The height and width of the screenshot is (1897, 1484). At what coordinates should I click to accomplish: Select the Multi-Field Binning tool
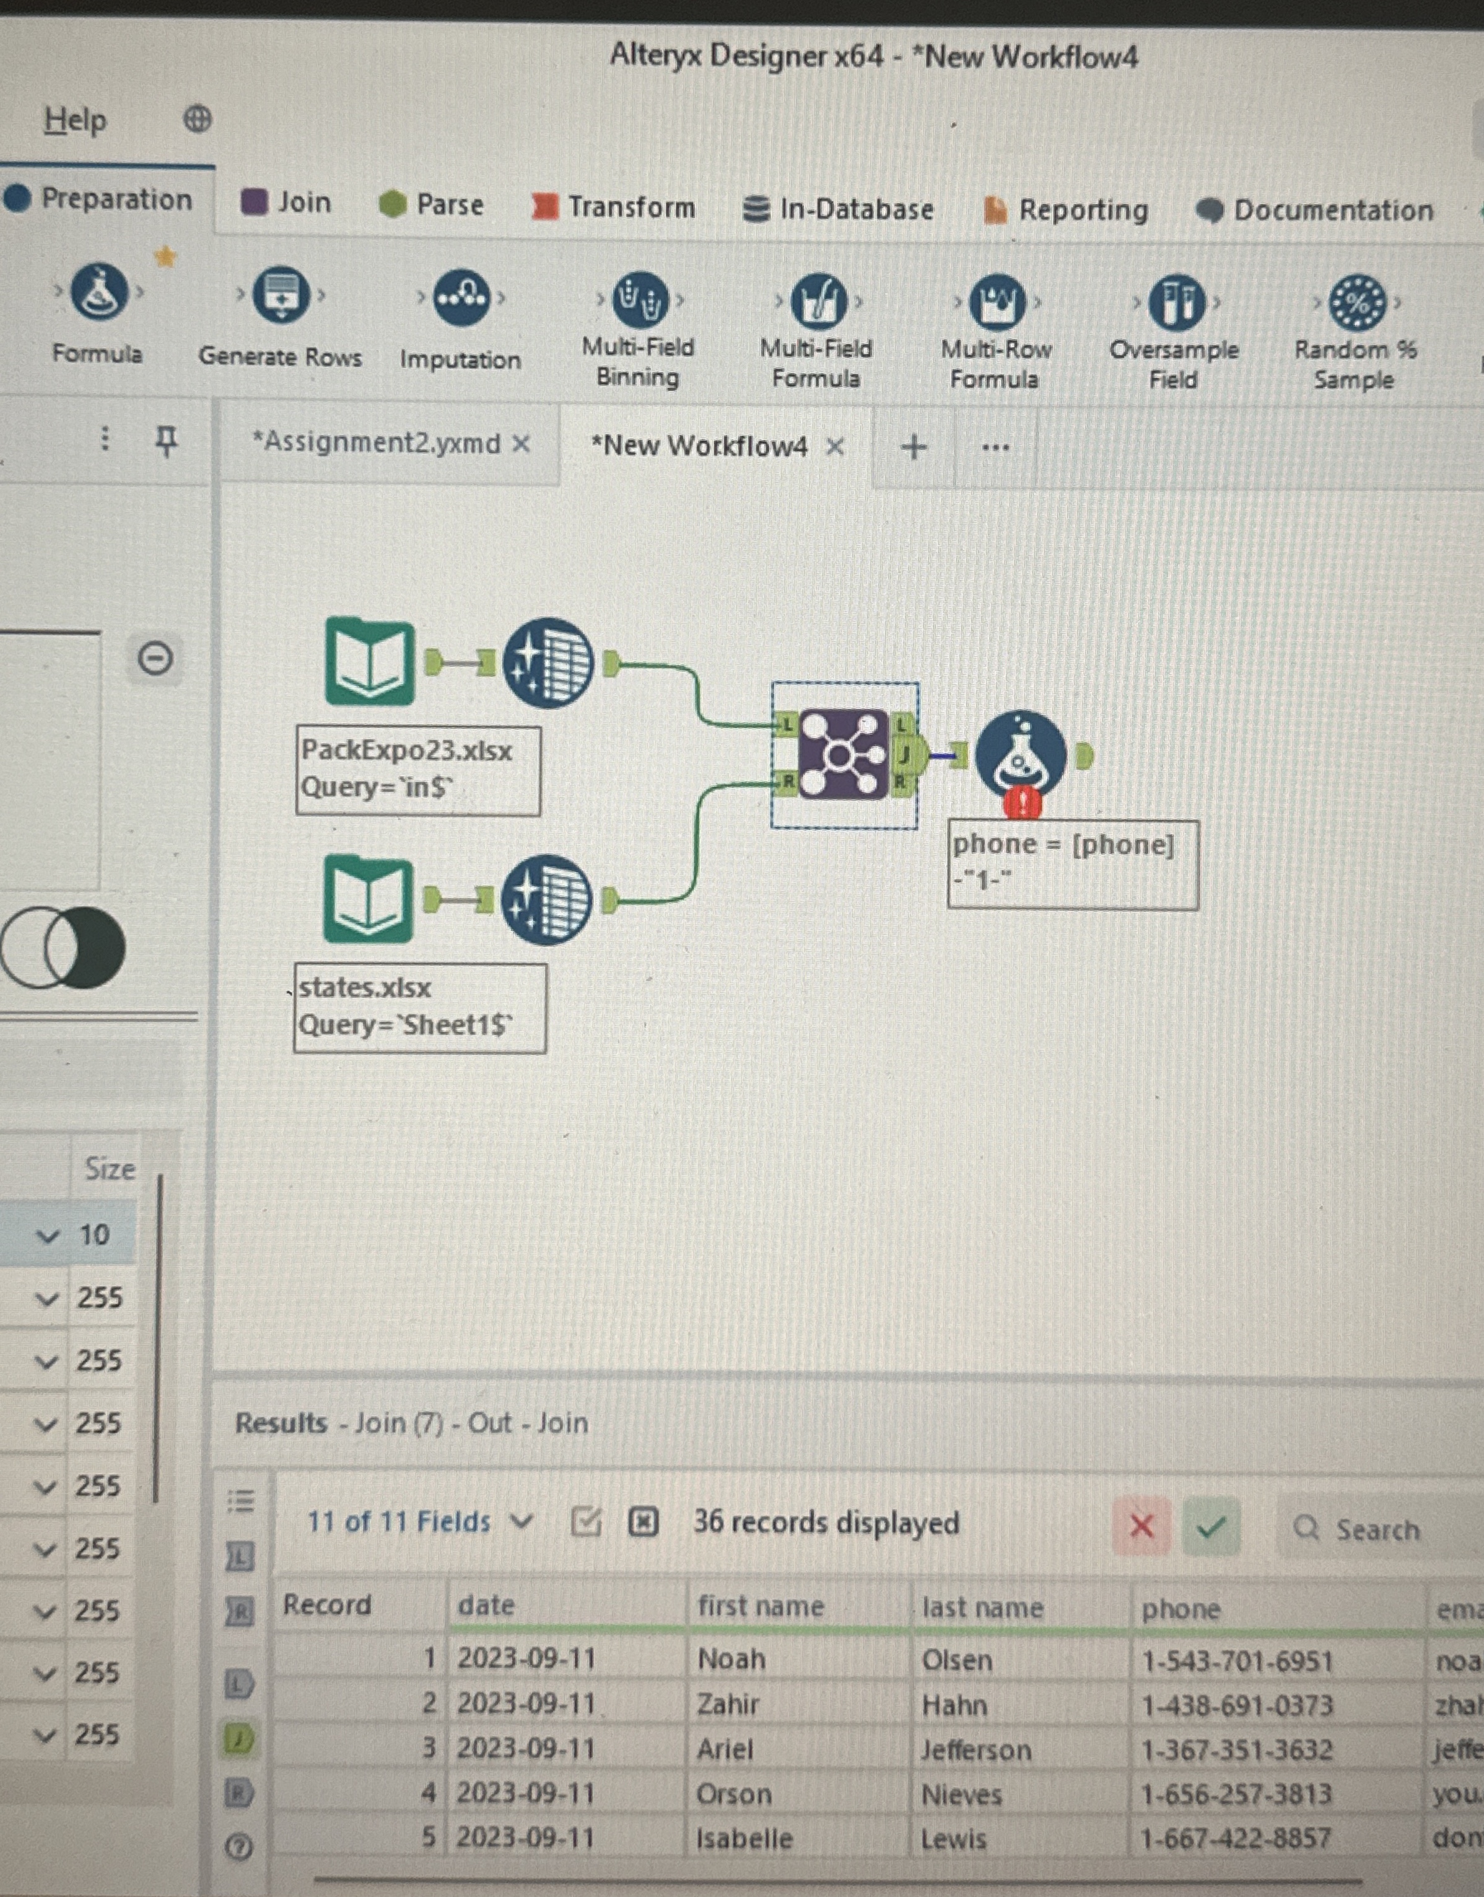[639, 300]
